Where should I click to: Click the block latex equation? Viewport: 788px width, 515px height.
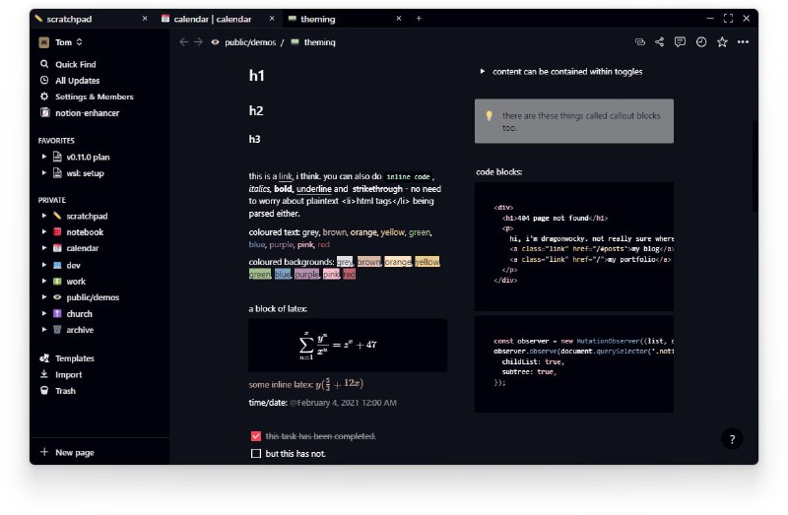348,346
